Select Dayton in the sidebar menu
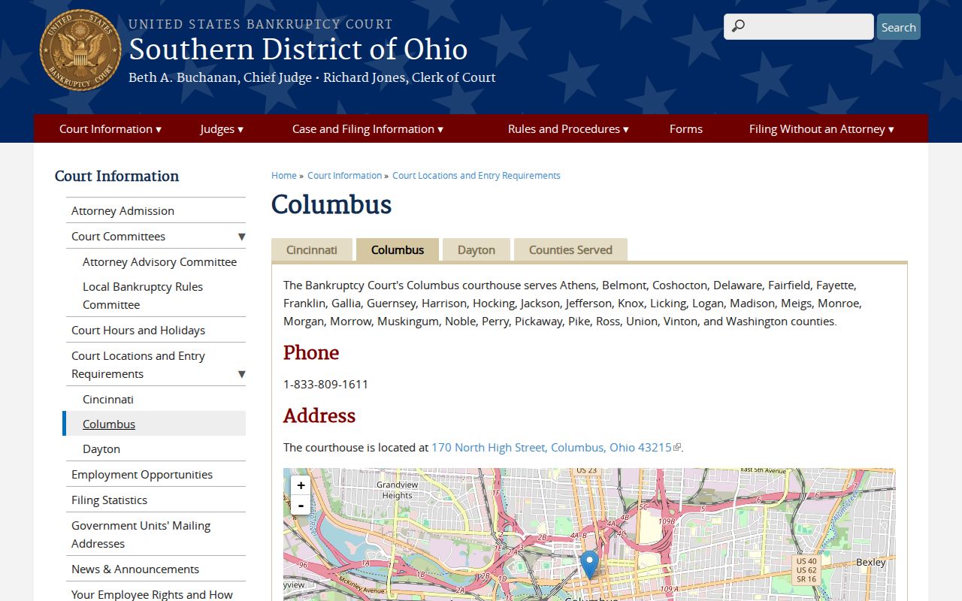Viewport: 962px width, 601px height. (101, 449)
